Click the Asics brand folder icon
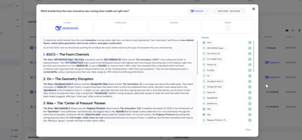 (204, 43)
